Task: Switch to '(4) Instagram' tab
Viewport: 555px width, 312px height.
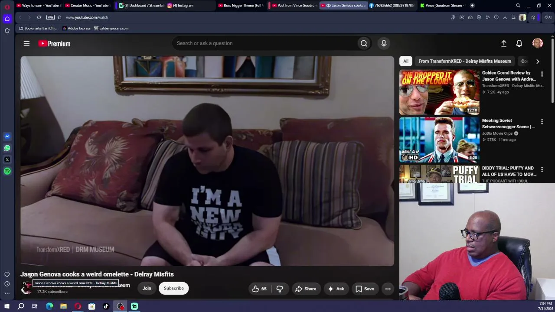Action: click(190, 6)
